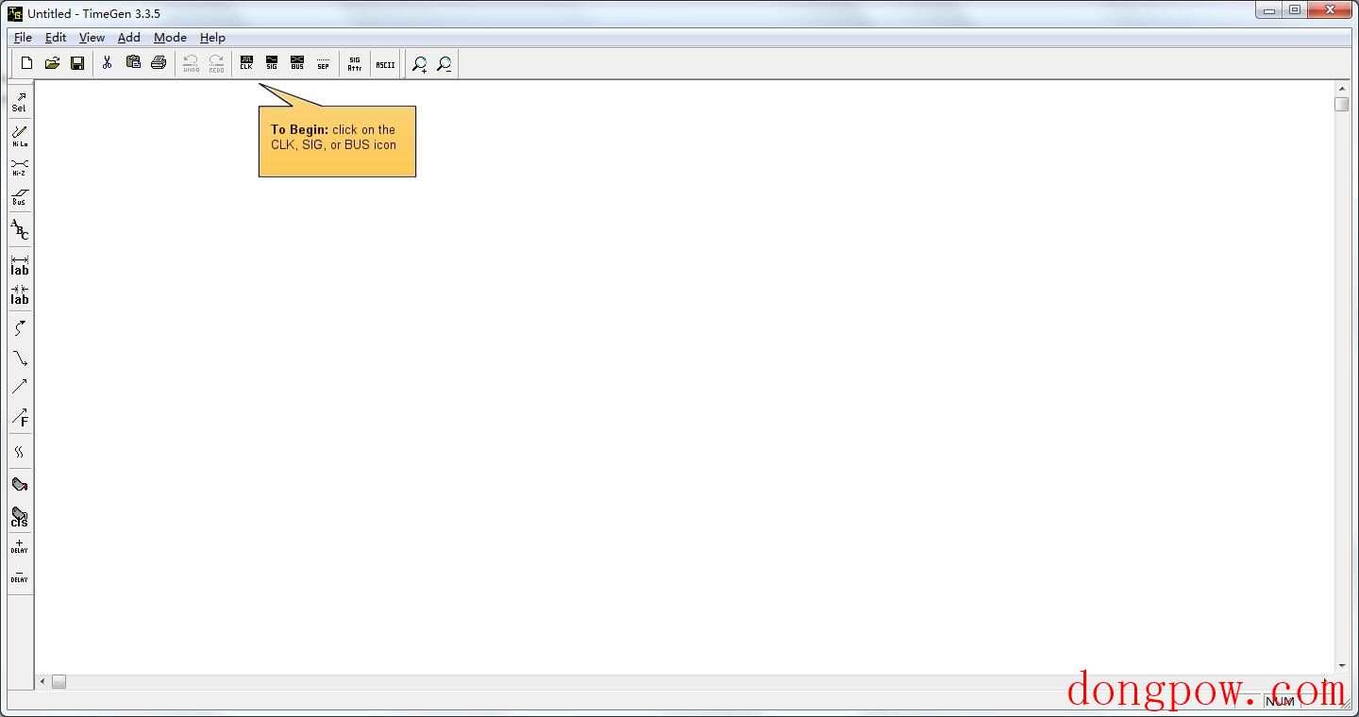The height and width of the screenshot is (717, 1359).
Task: Open the Help menu
Action: click(212, 38)
